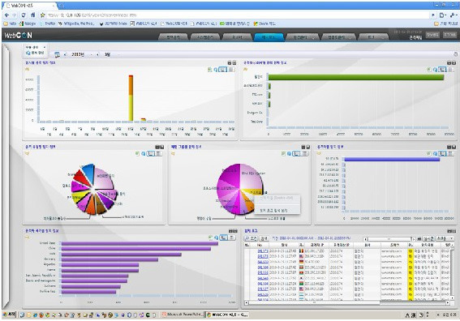The image size is (460, 321).
Task: Export the purple country bar chart via its spreadsheet icon
Action: click(210, 238)
